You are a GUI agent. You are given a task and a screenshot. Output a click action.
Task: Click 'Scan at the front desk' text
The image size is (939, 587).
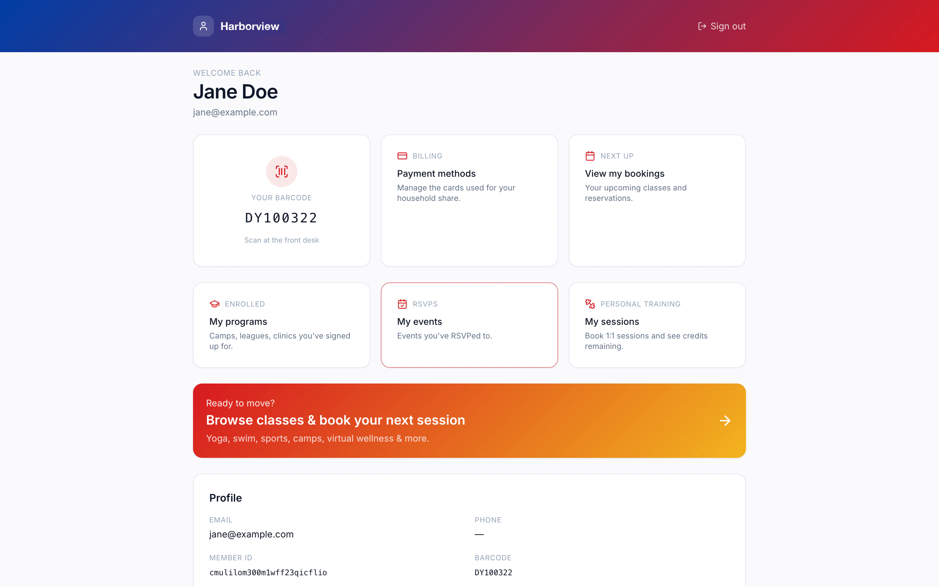coord(282,240)
